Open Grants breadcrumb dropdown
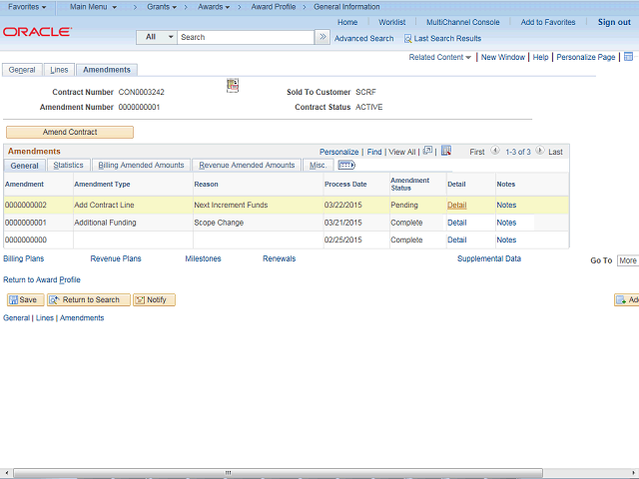This screenshot has height=479, width=639. [x=162, y=7]
